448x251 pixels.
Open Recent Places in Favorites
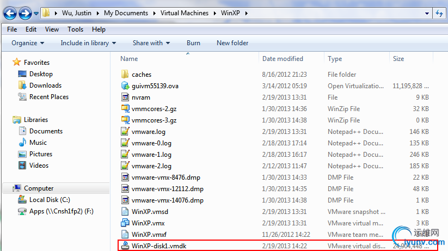point(49,97)
